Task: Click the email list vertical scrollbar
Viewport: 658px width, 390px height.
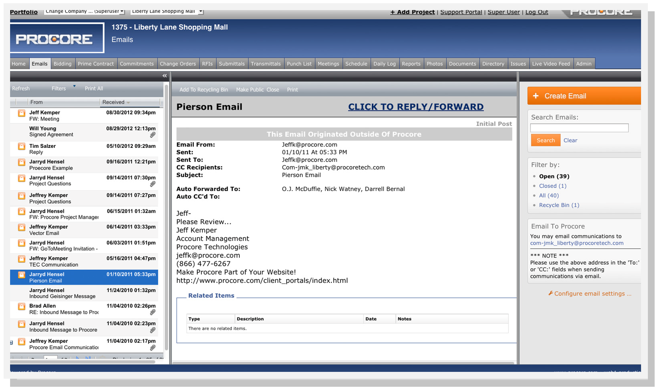Action: (x=166, y=218)
